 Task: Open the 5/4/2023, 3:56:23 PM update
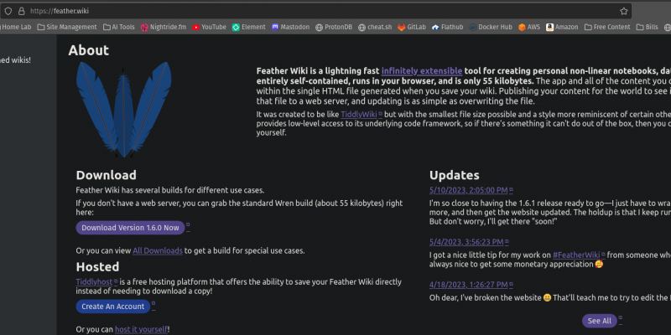469,242
